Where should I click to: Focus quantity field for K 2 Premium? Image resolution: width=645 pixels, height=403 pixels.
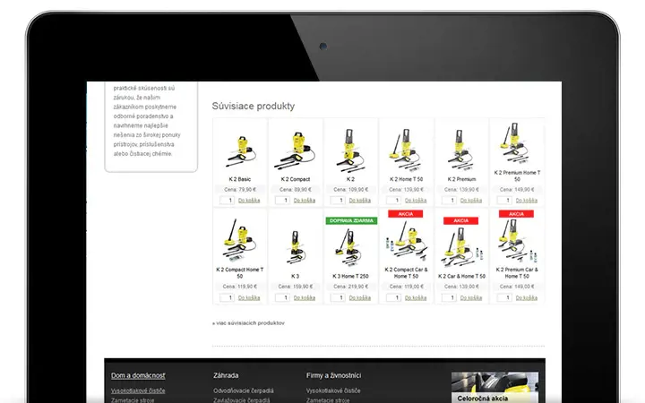click(449, 201)
